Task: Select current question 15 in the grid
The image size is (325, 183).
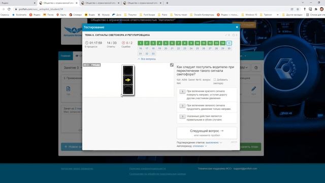Action: coord(229,43)
